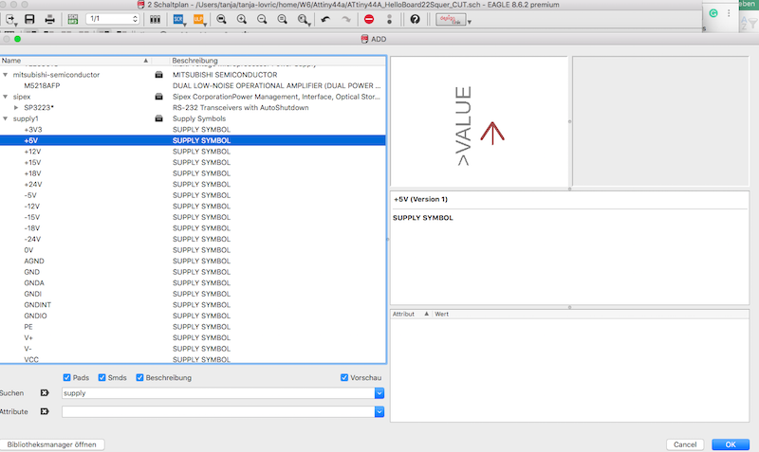Viewport: 759px width, 452px height.
Task: Collapse the sipex library
Action: click(x=6, y=97)
